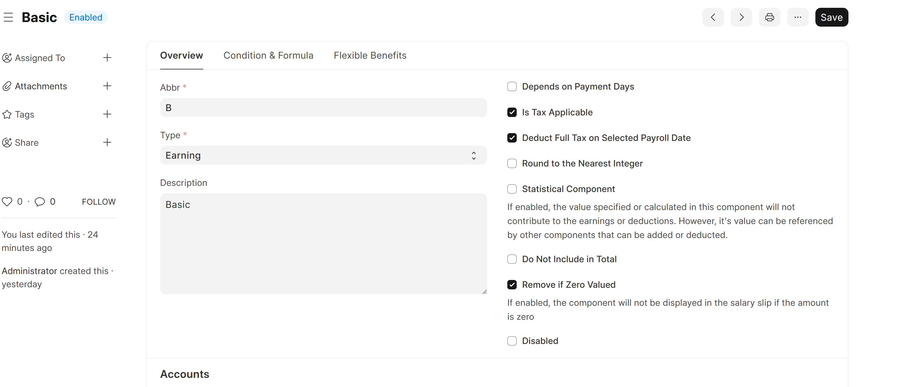This screenshot has height=387, width=899.
Task: Navigate to the next record with right arrow
Action: [x=741, y=17]
